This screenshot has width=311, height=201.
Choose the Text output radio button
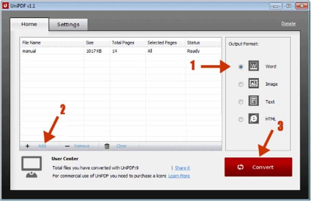pos(241,102)
